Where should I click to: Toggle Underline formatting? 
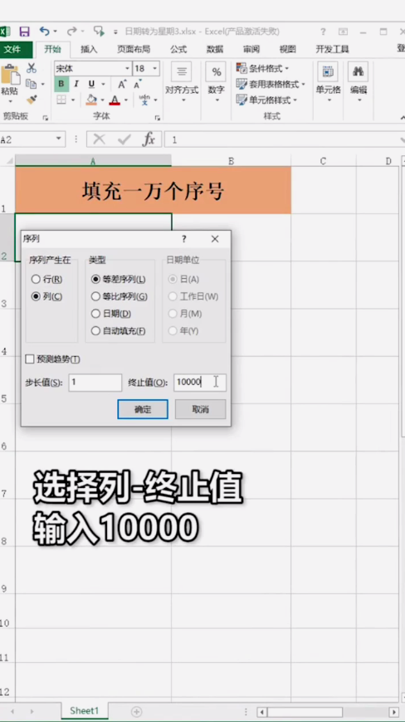pyautogui.click(x=91, y=84)
